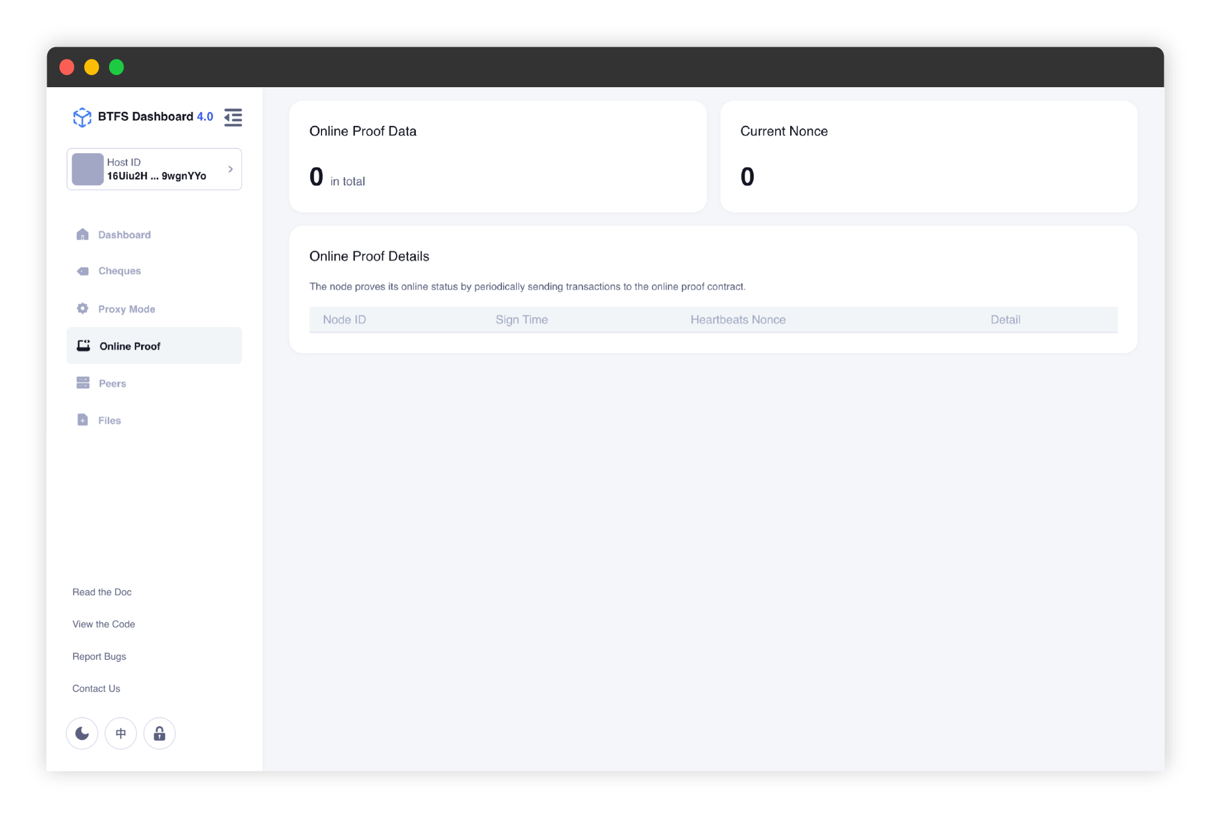Screen dimensions: 1211x818
Task: Expand the Host ID chevron
Action: tap(230, 169)
